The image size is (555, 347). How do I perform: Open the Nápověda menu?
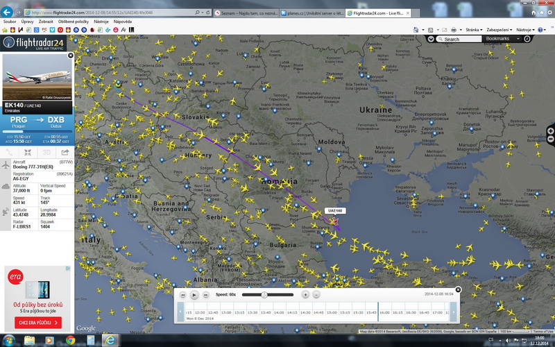coord(123,22)
